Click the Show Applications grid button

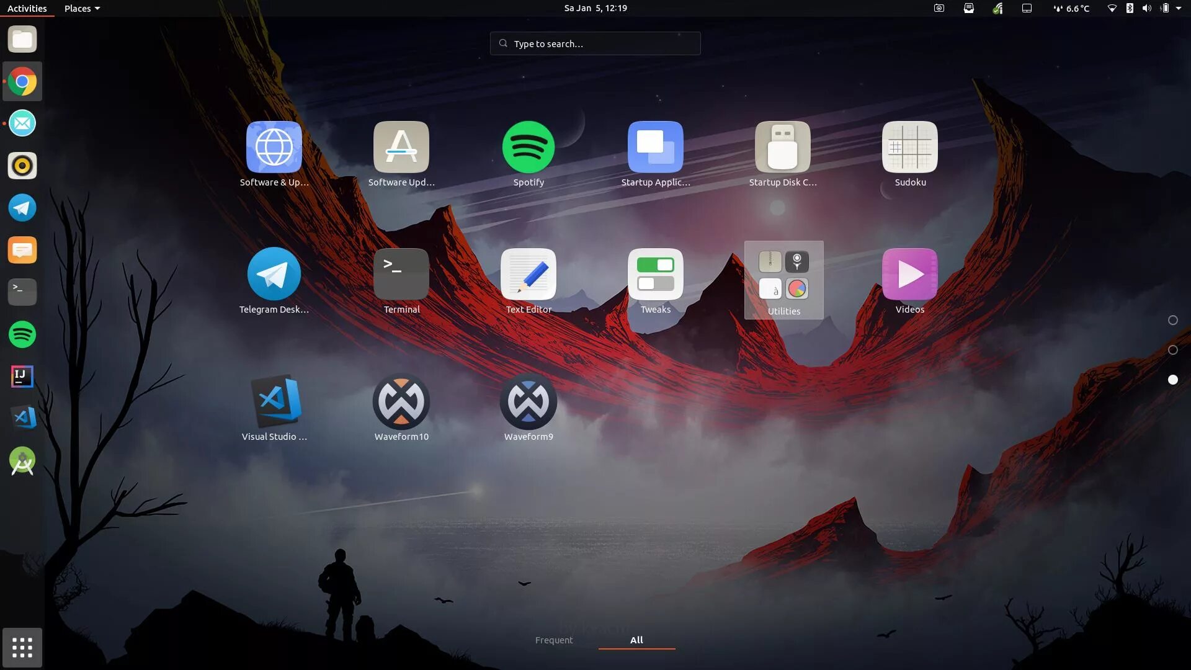click(22, 648)
